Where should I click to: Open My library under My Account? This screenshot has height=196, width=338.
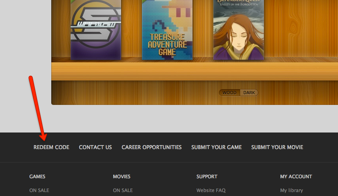pos(291,190)
